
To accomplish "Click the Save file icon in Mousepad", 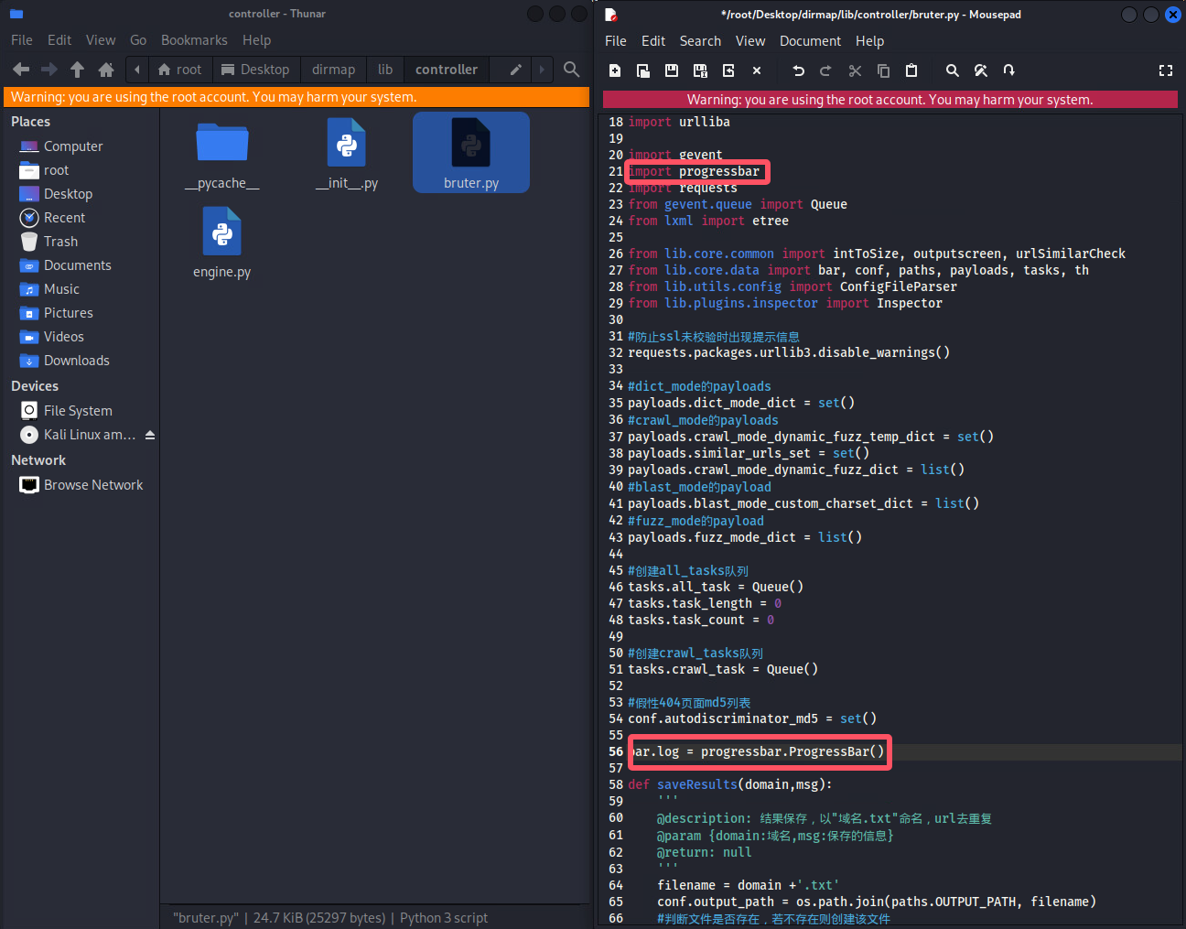I will pyautogui.click(x=672, y=70).
